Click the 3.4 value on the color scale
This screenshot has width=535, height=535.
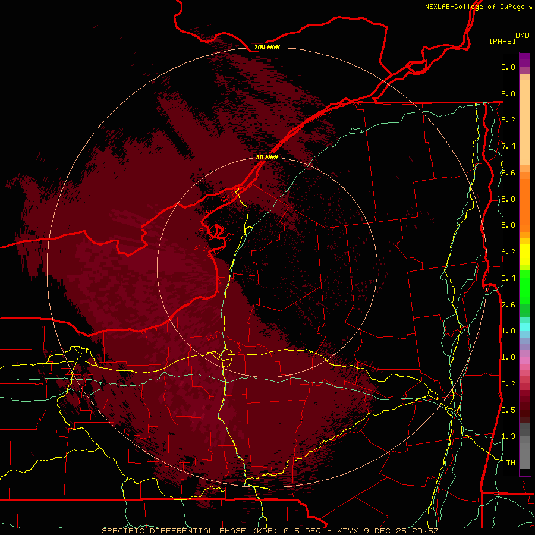508,278
